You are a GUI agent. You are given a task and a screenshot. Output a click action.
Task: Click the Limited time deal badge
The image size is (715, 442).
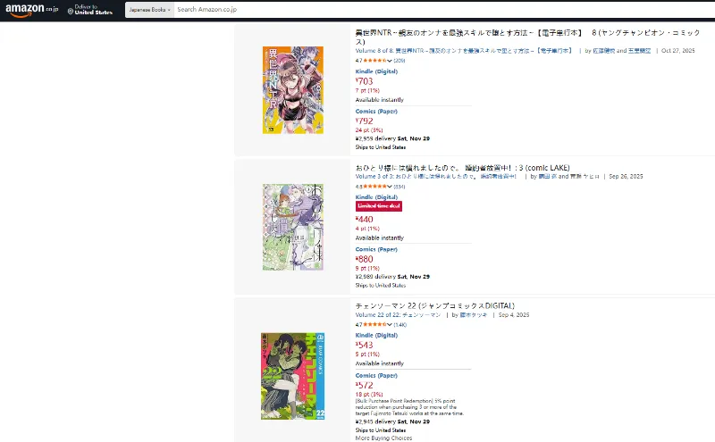point(378,206)
